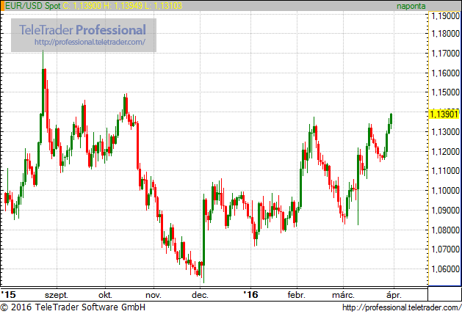Click the 1,08000 price axis label
462x314 pixels.
point(445,230)
